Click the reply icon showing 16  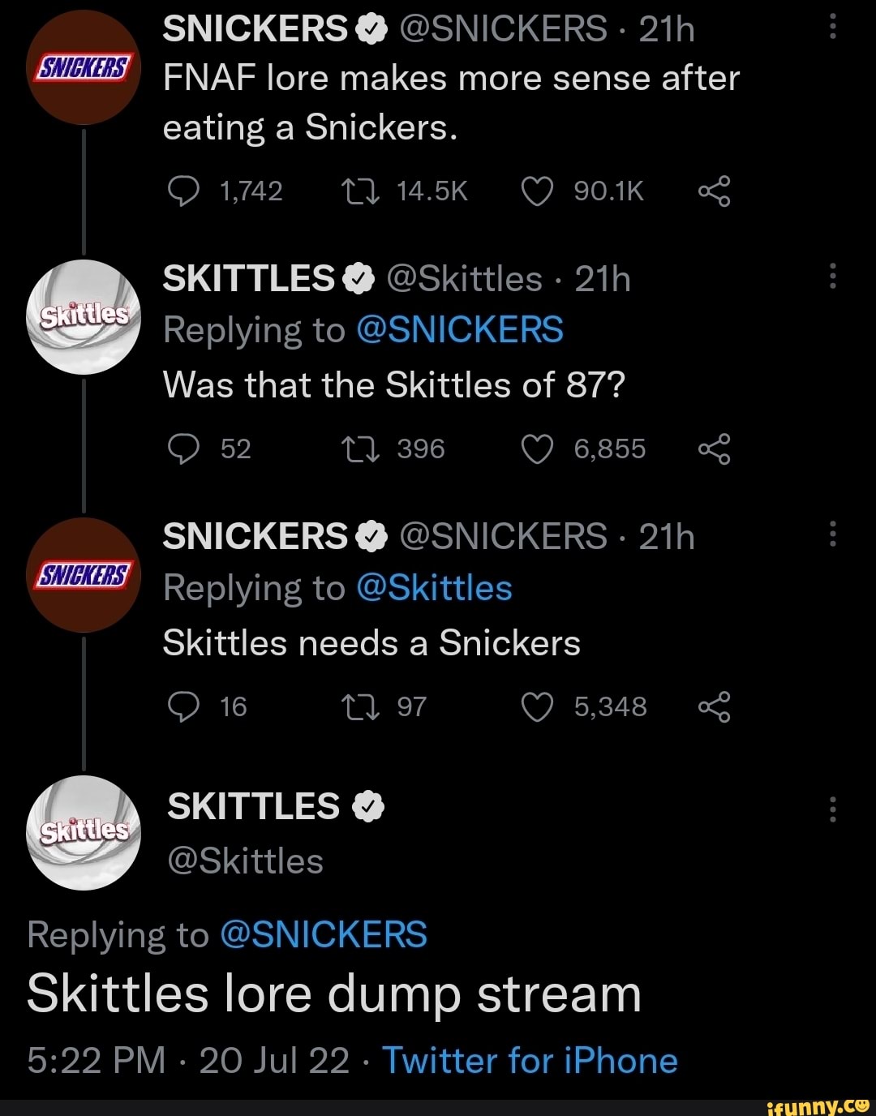pos(185,706)
